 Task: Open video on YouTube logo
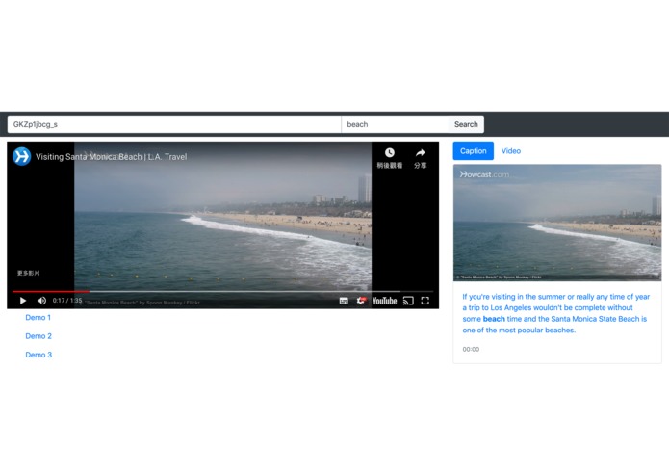[x=384, y=301]
